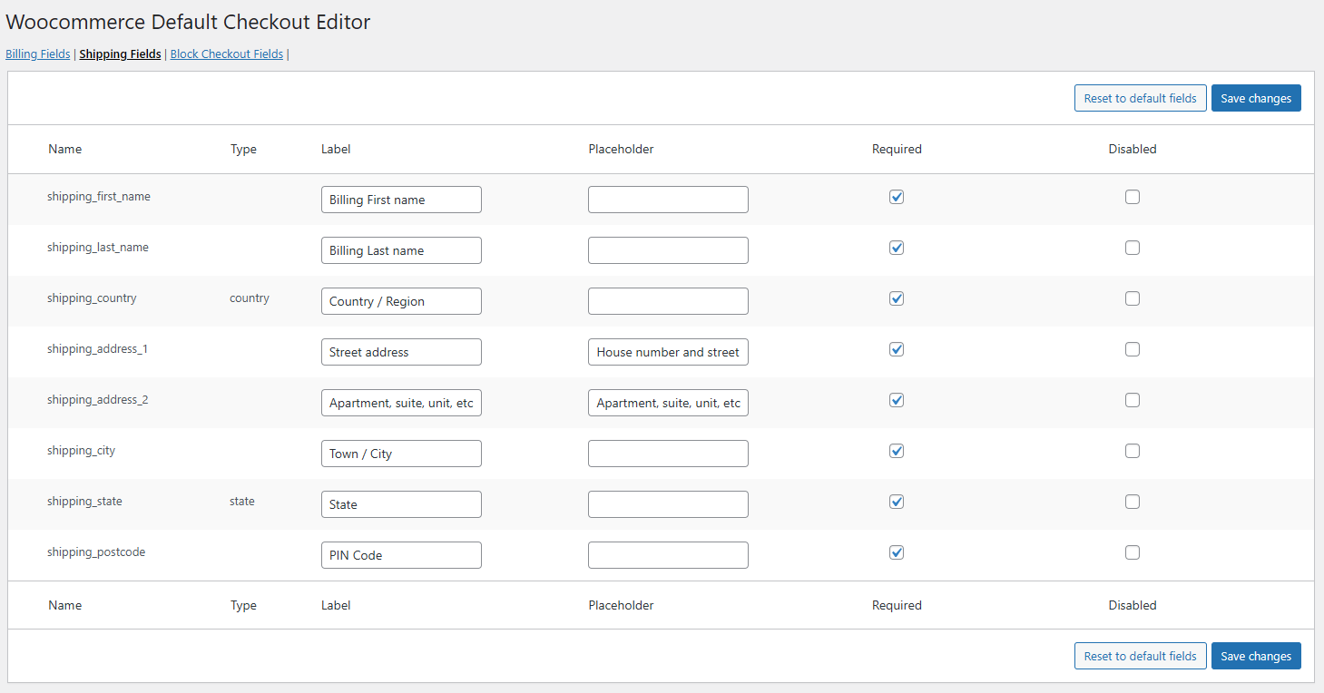Select the Town / City label input
1324x693 pixels.
click(x=401, y=454)
